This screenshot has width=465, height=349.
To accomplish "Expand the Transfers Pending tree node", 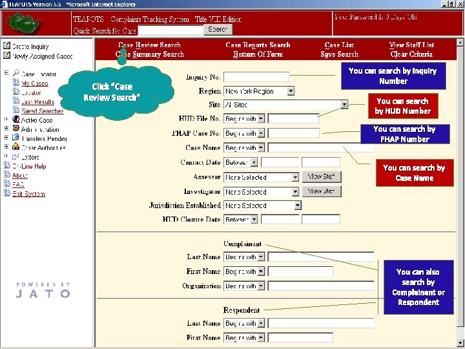I will point(6,138).
